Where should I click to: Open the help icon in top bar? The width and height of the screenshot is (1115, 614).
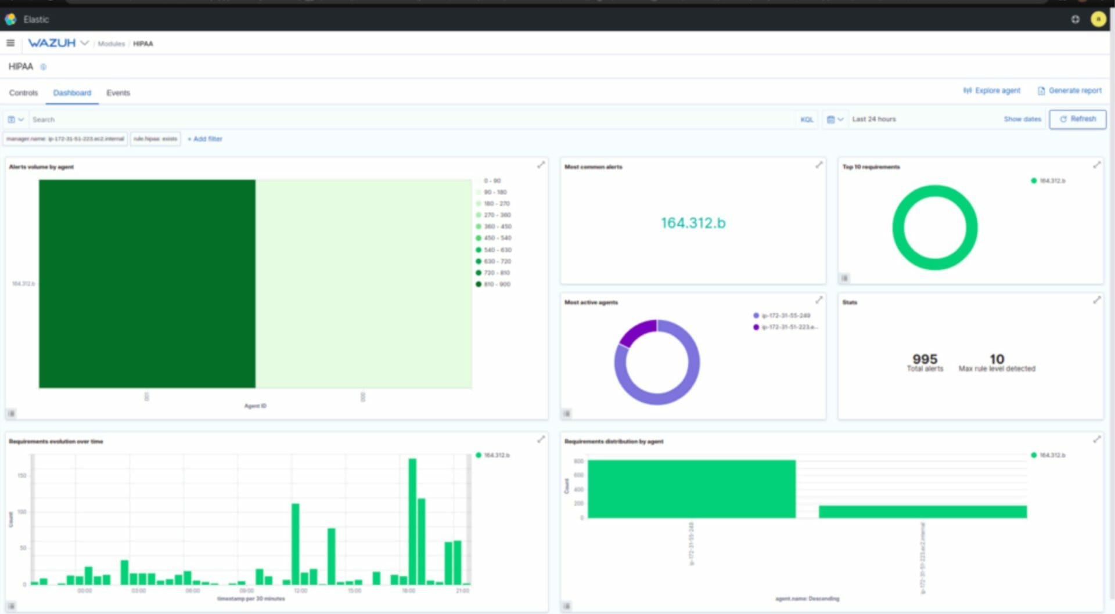(x=1075, y=19)
